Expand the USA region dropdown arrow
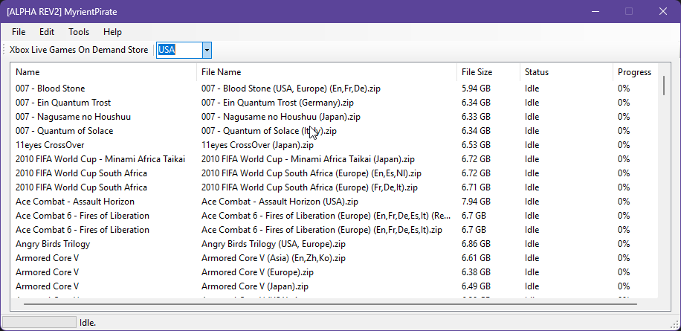The width and height of the screenshot is (681, 331). coord(207,50)
